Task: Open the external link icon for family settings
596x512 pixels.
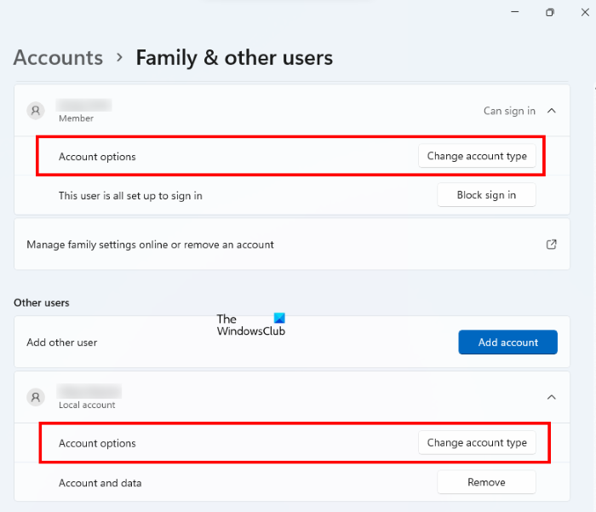Action: (x=551, y=244)
